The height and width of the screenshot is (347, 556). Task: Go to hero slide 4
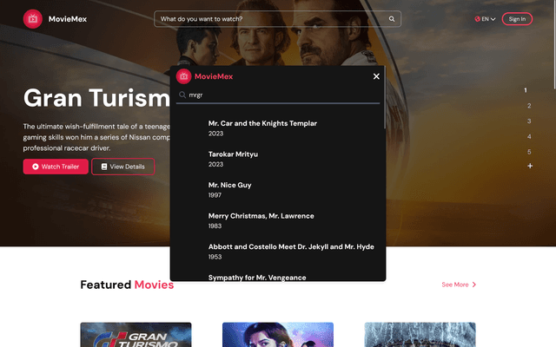click(529, 136)
